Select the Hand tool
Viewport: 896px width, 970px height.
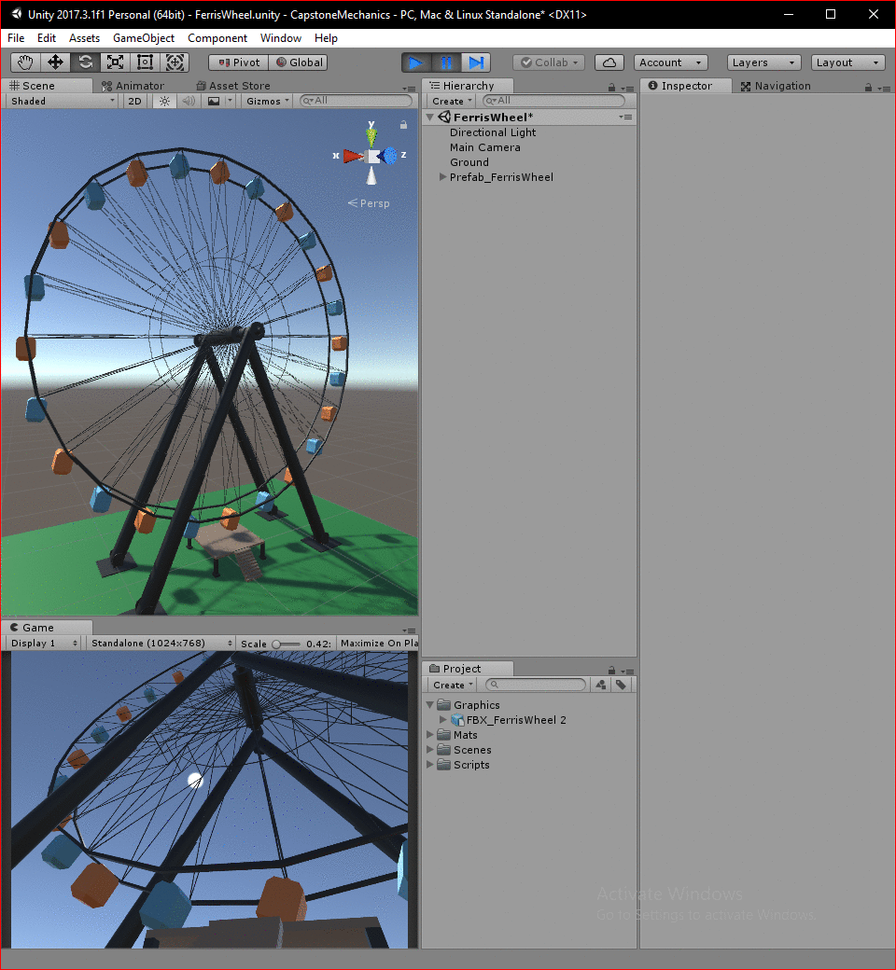25,62
